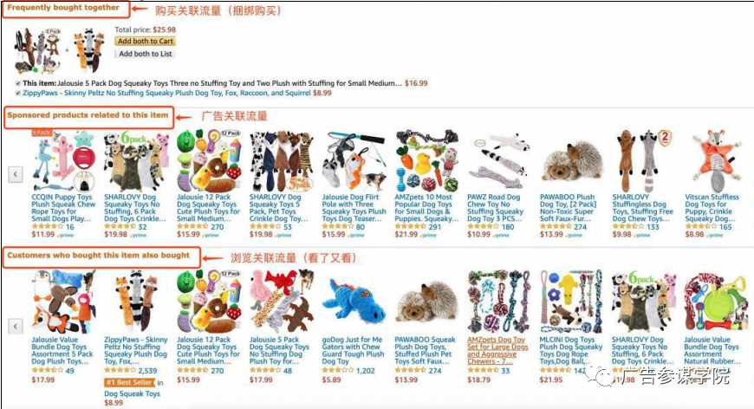View MLCINI Dog Toys rope set image
Viewport: 754px width, 409px height.
[571, 302]
